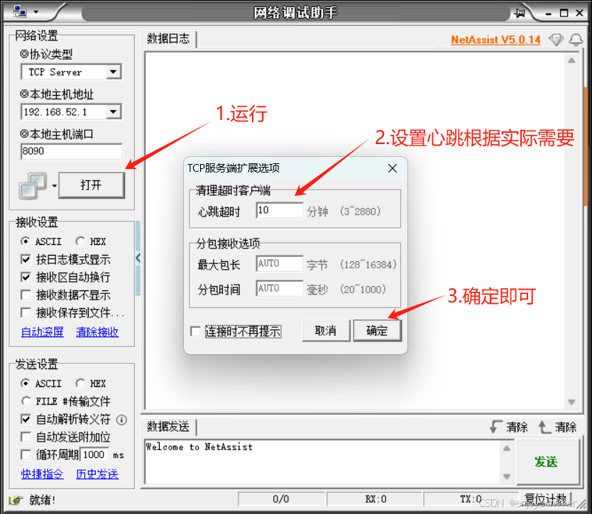
Task: Expand the local host address 192.168.52.1 dropdown
Action: pos(114,111)
